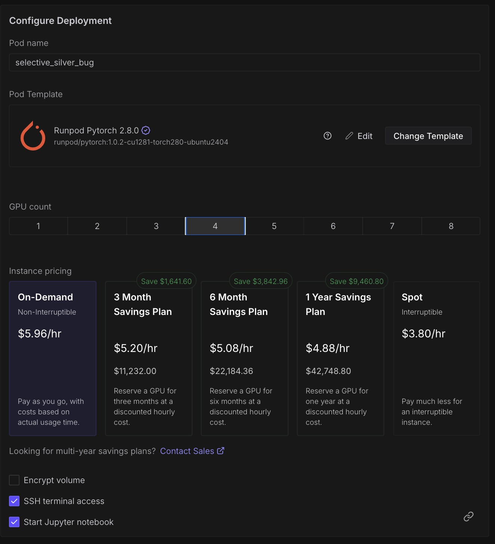Set GPU count to 8
The image size is (495, 544).
[x=451, y=226]
